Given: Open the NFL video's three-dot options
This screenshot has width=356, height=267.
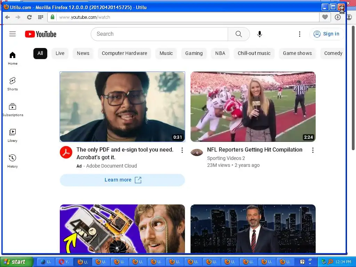Looking at the screenshot, I should click(x=313, y=150).
